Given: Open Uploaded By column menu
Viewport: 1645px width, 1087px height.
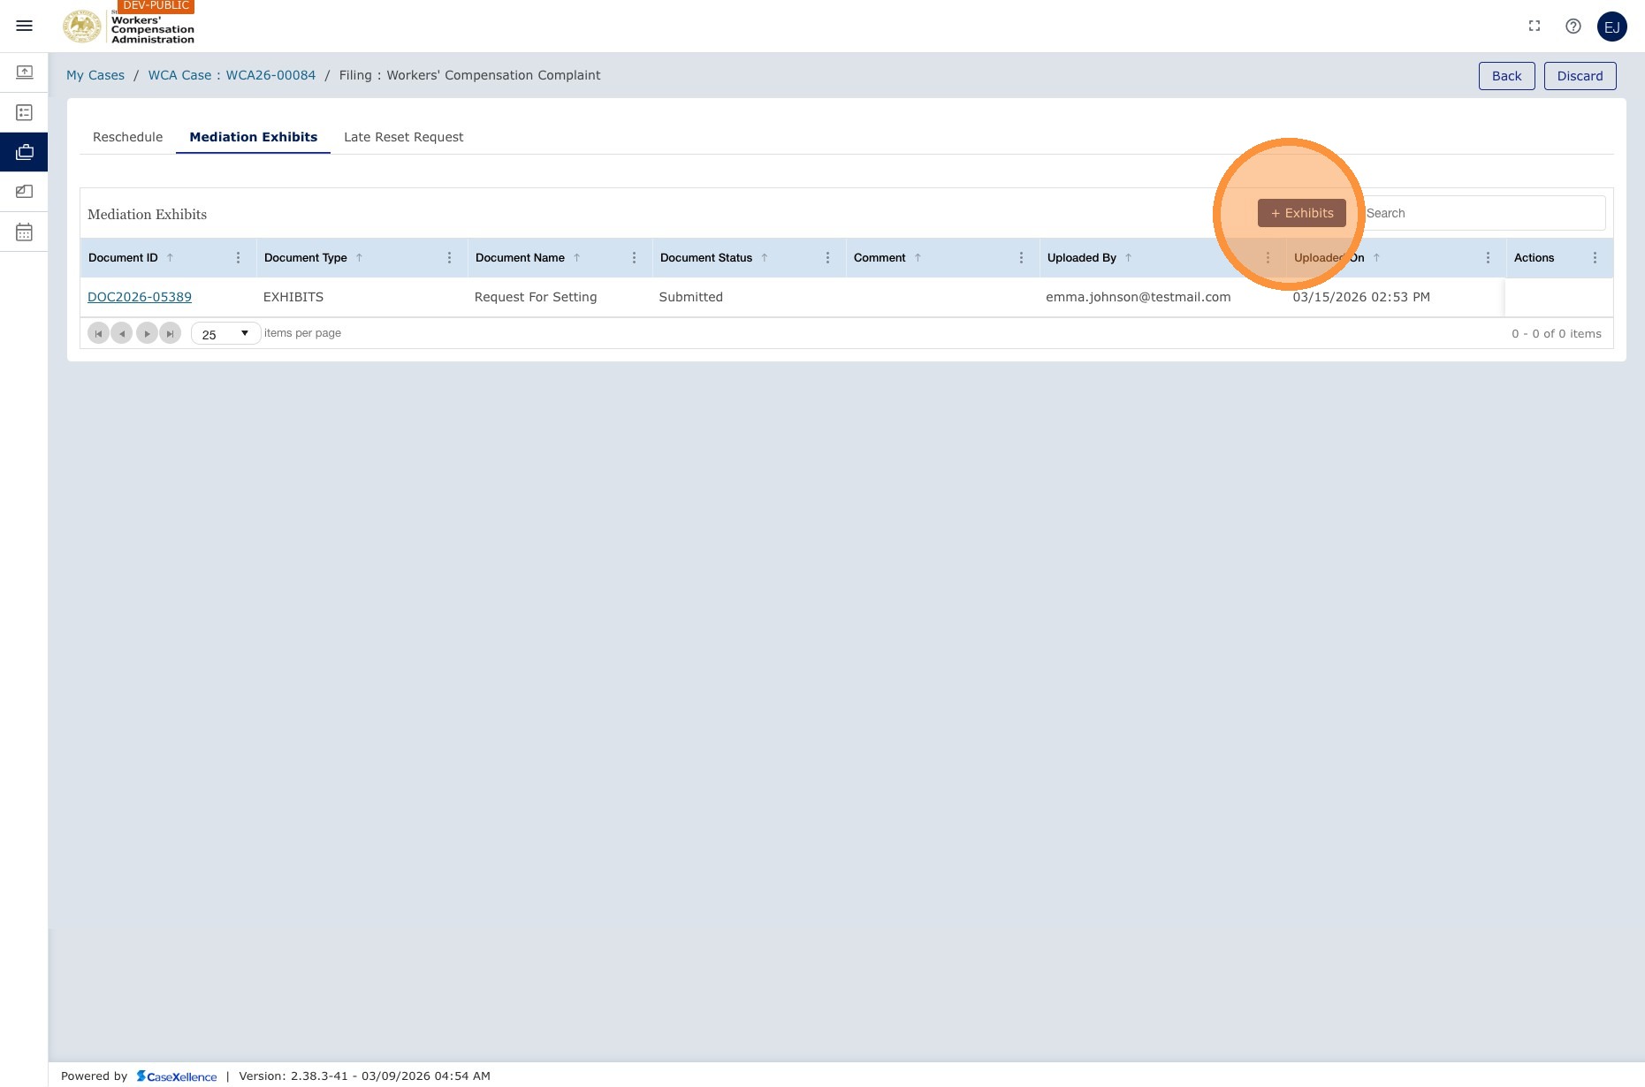Looking at the screenshot, I should click(x=1268, y=258).
